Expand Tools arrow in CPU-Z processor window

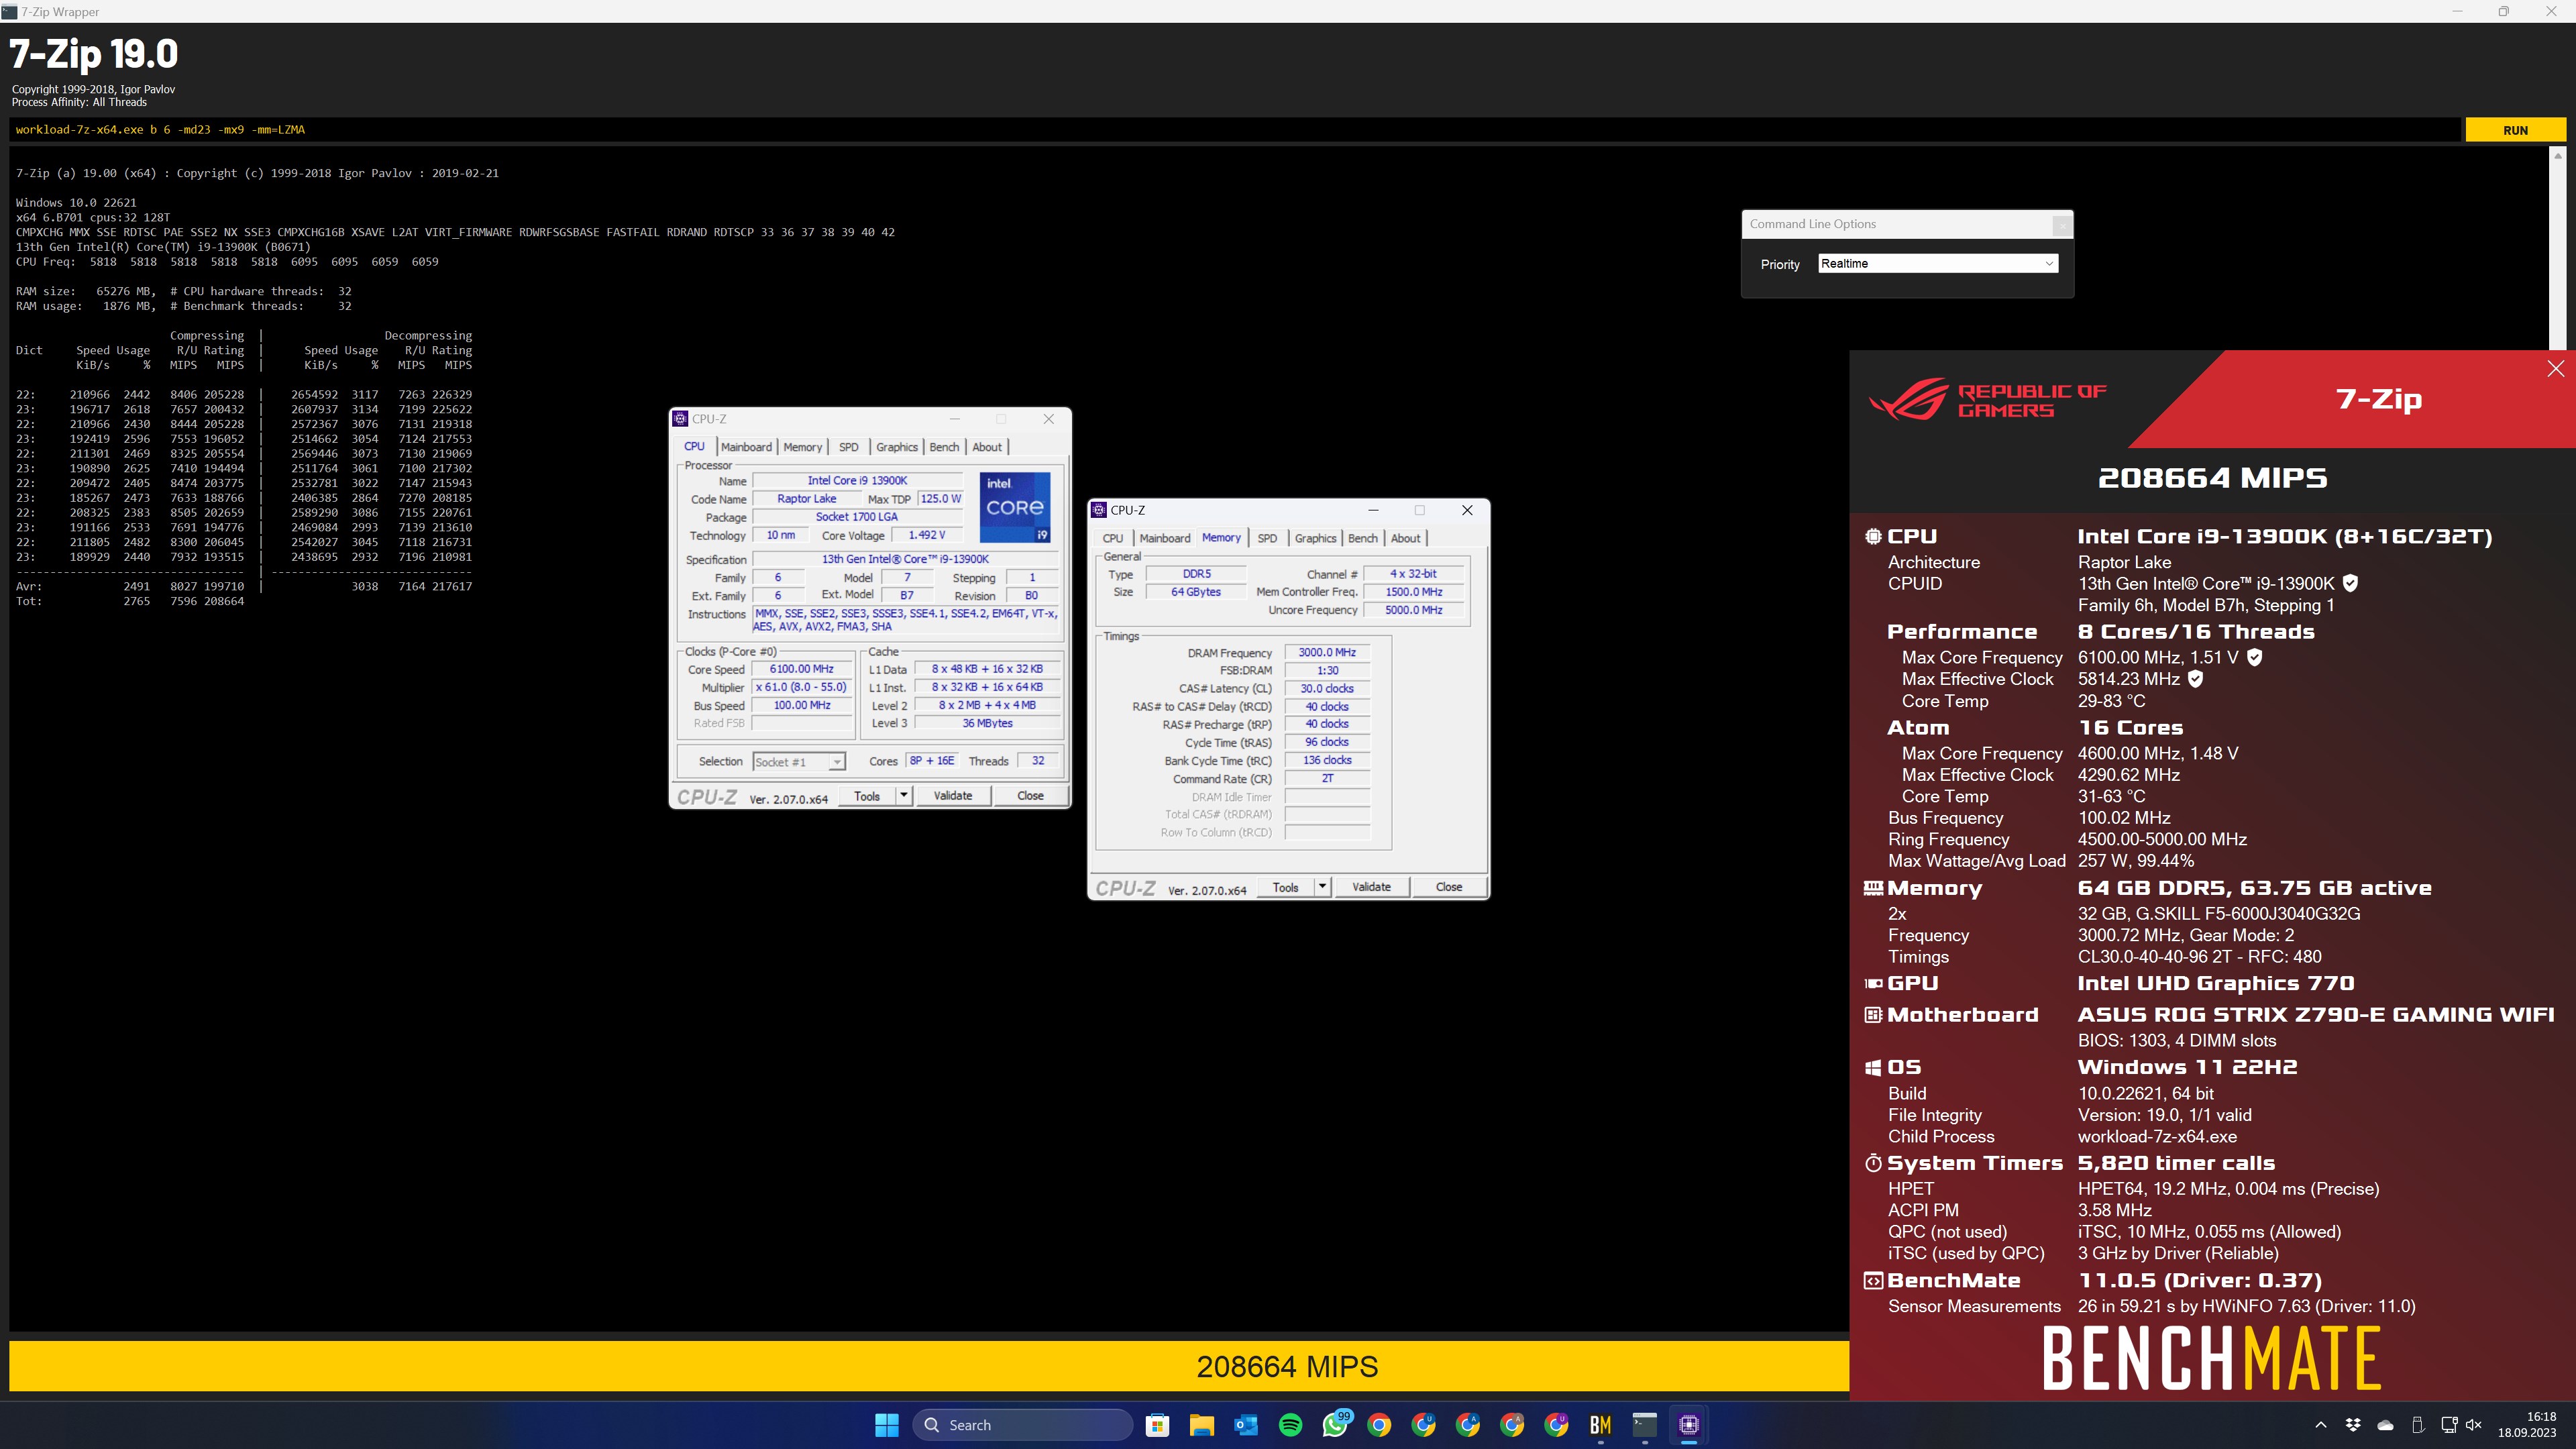[904, 796]
